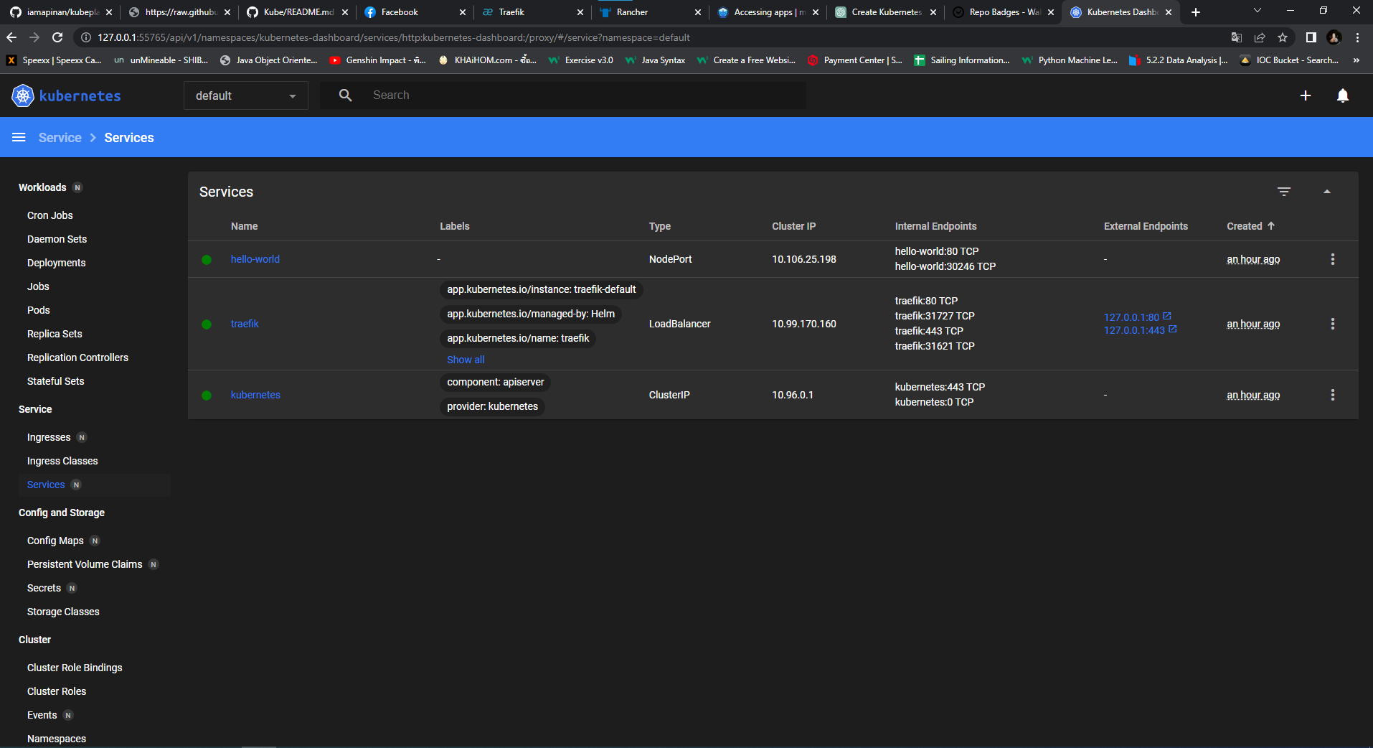Viewport: 1373px width, 748px height.
Task: Click the green status indicator for kubernetes service
Action: pyautogui.click(x=207, y=395)
